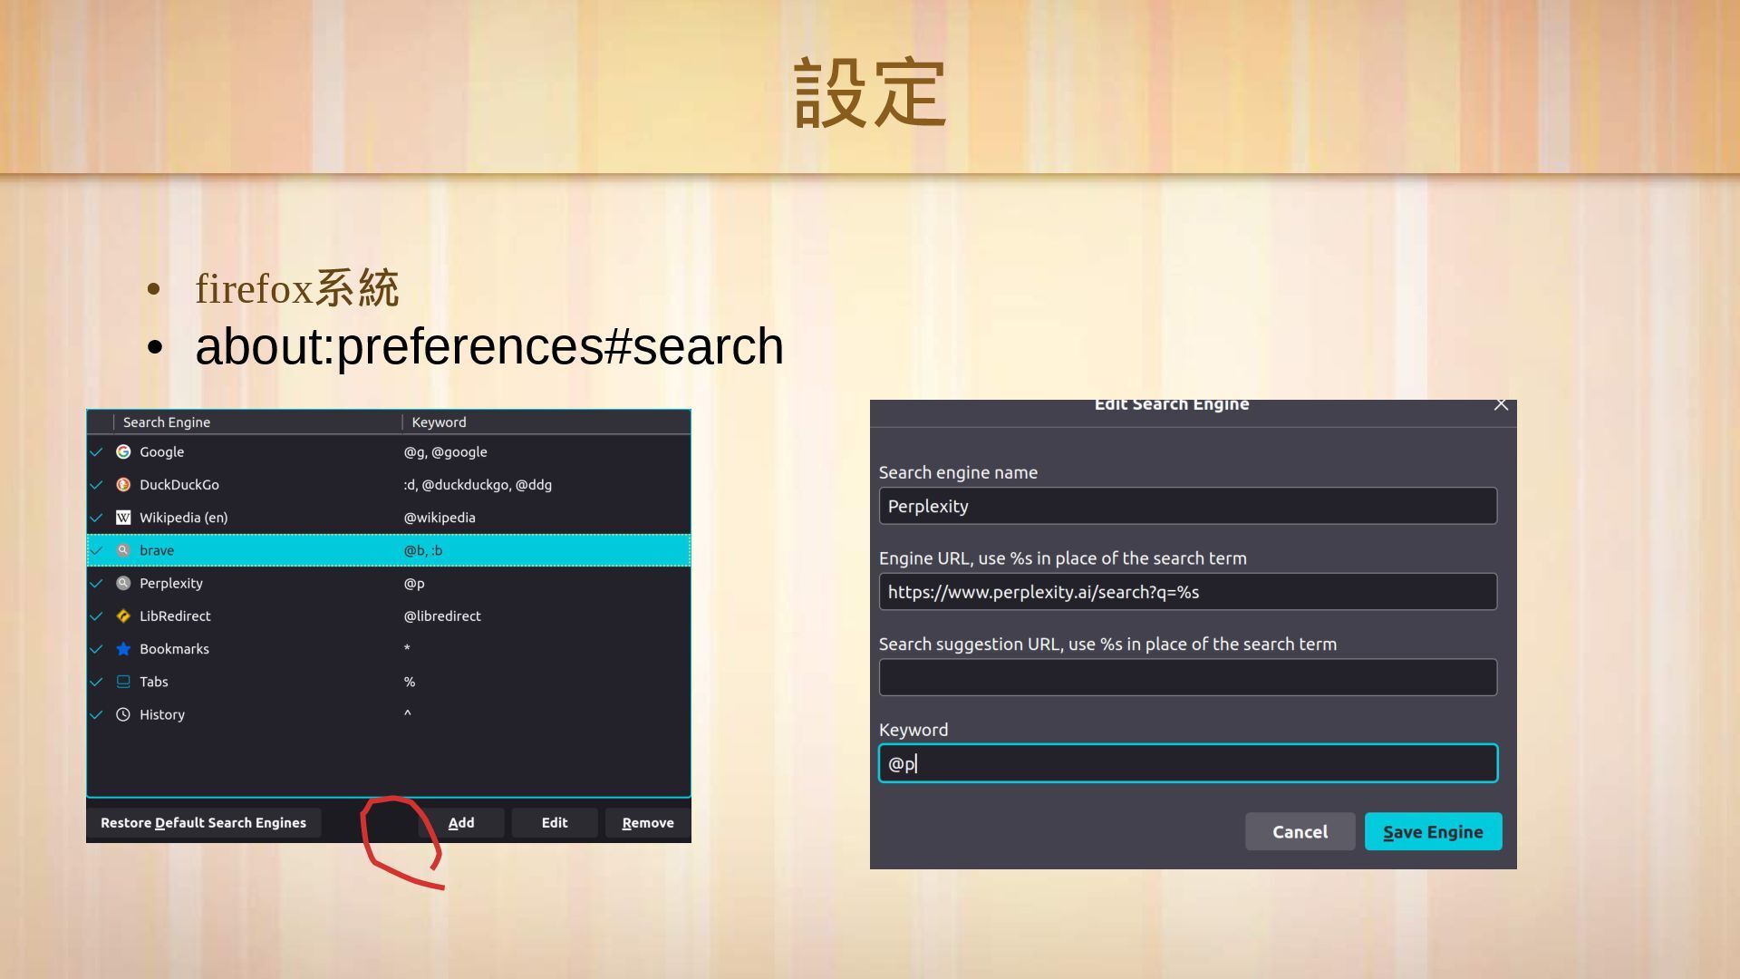
Task: Select the DuckDuckGo row name
Action: [x=179, y=485]
